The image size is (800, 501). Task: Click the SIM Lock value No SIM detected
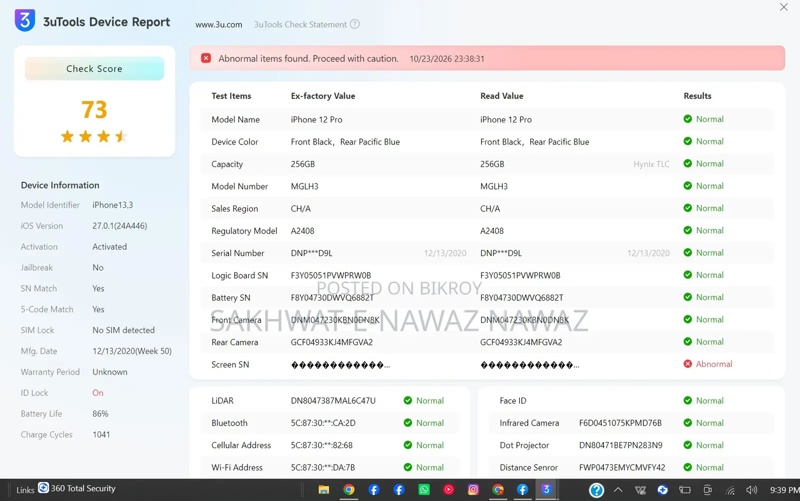point(124,330)
